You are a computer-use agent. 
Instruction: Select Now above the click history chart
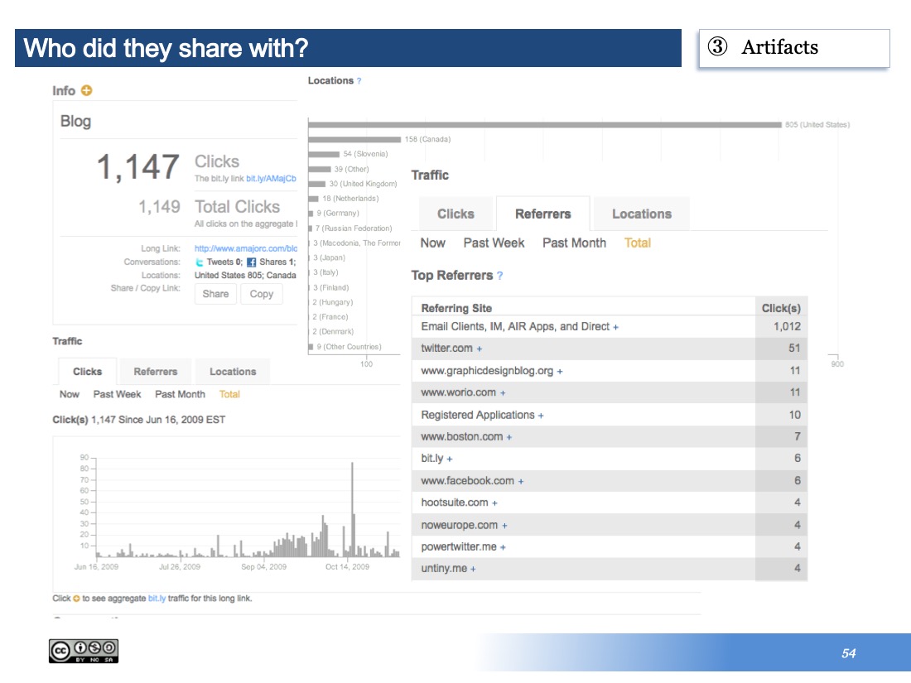[x=69, y=394]
